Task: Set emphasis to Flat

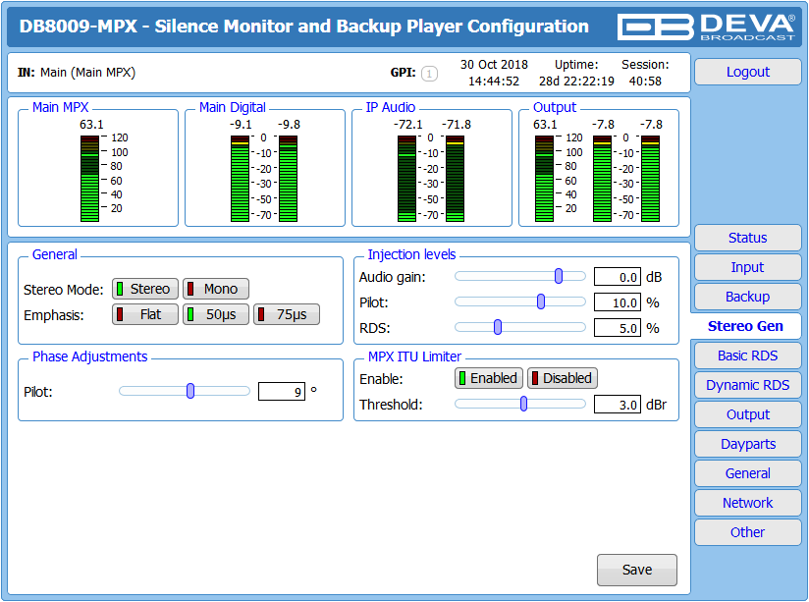Action: [x=145, y=314]
